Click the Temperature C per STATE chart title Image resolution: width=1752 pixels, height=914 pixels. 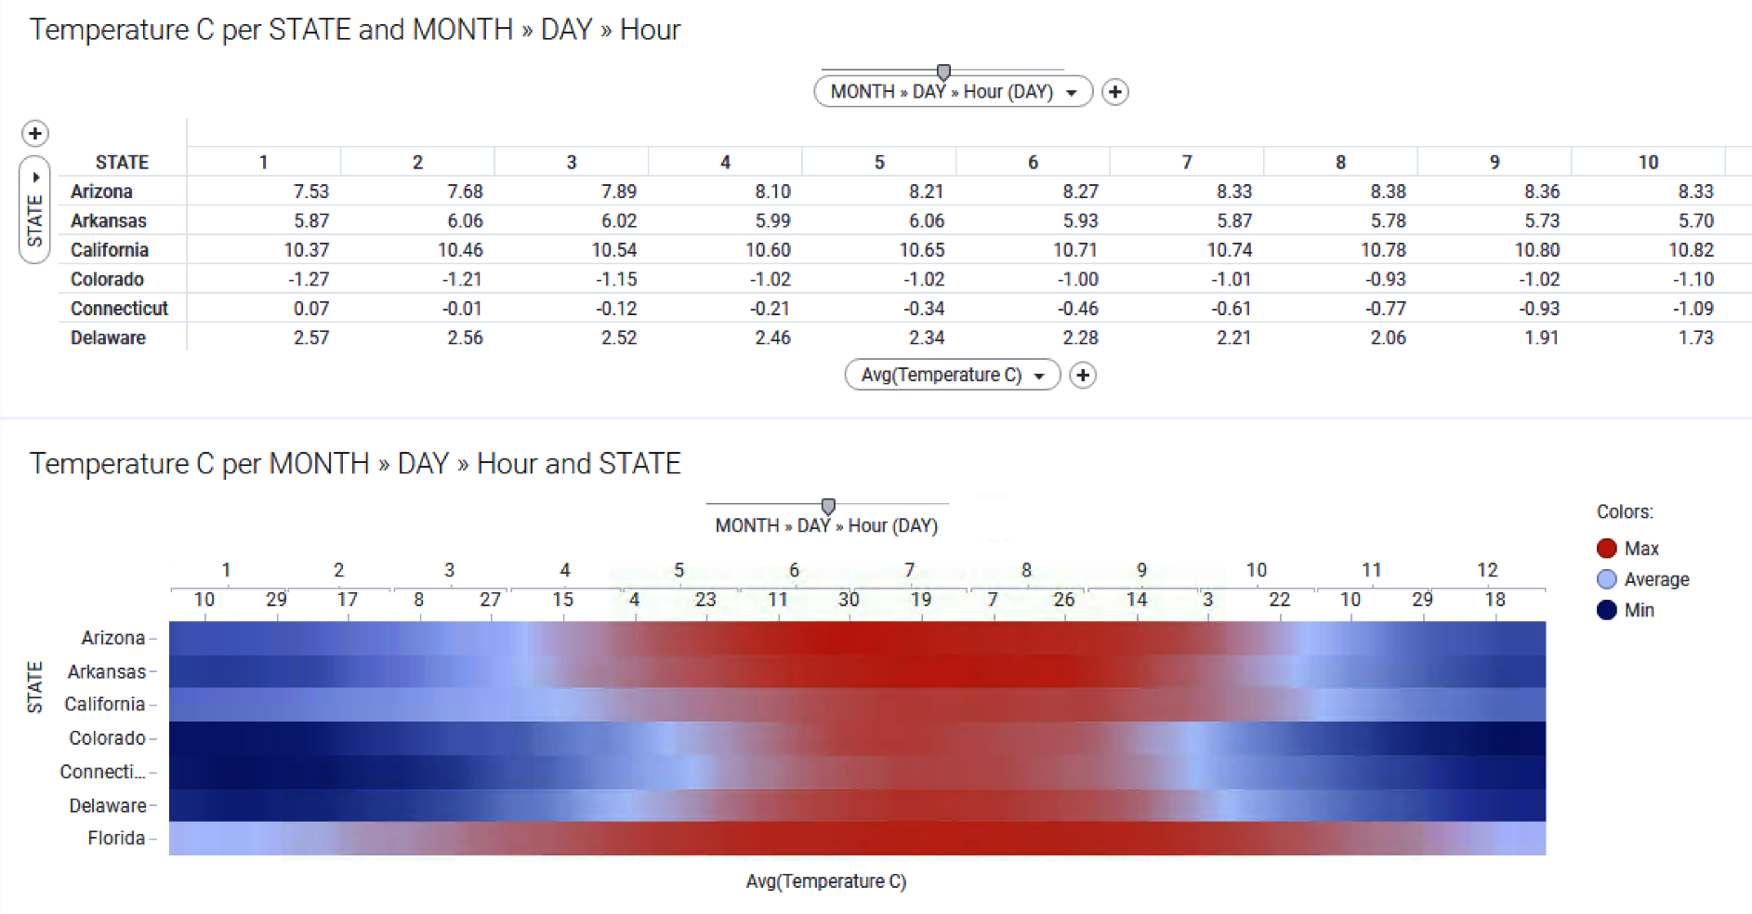pyautogui.click(x=355, y=29)
